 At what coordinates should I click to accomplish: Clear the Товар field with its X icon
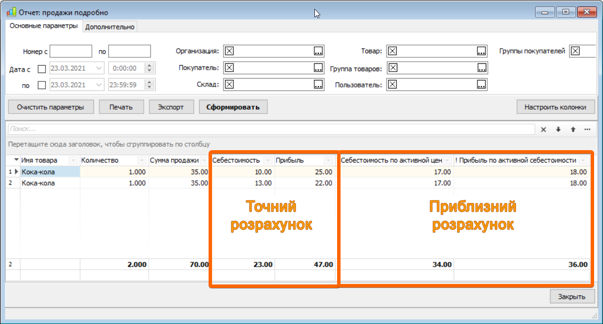tap(392, 51)
